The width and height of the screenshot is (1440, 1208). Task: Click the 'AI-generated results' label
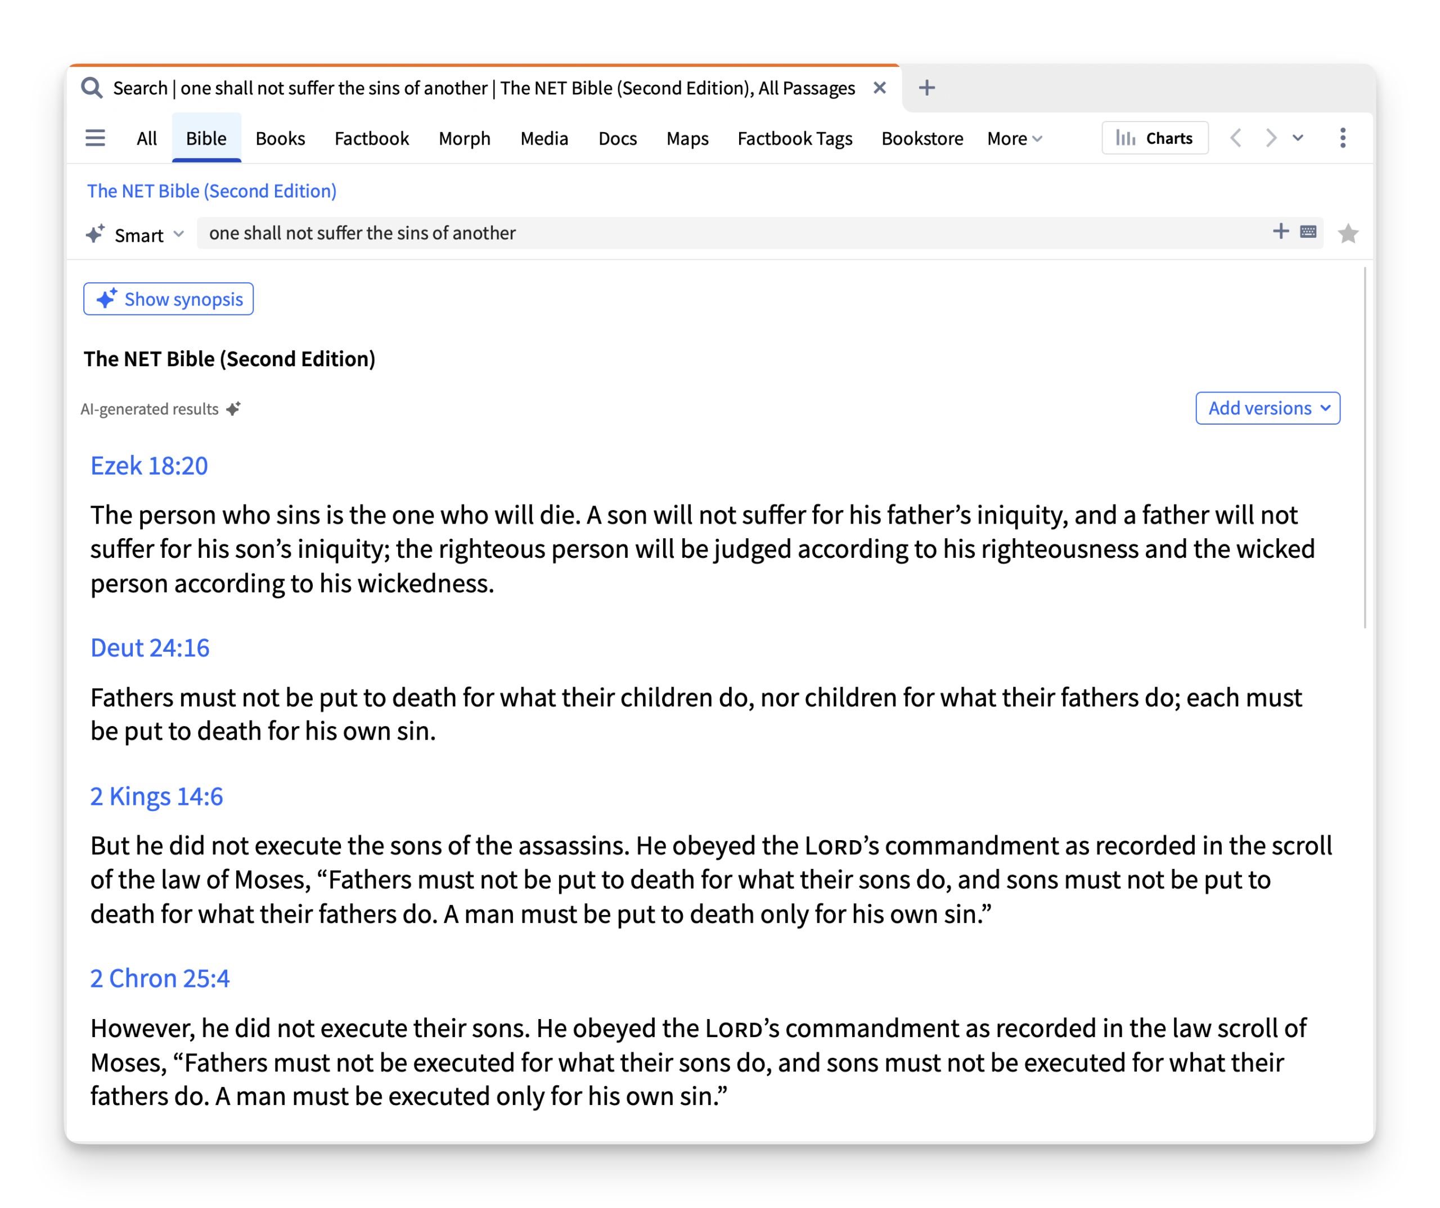(150, 409)
